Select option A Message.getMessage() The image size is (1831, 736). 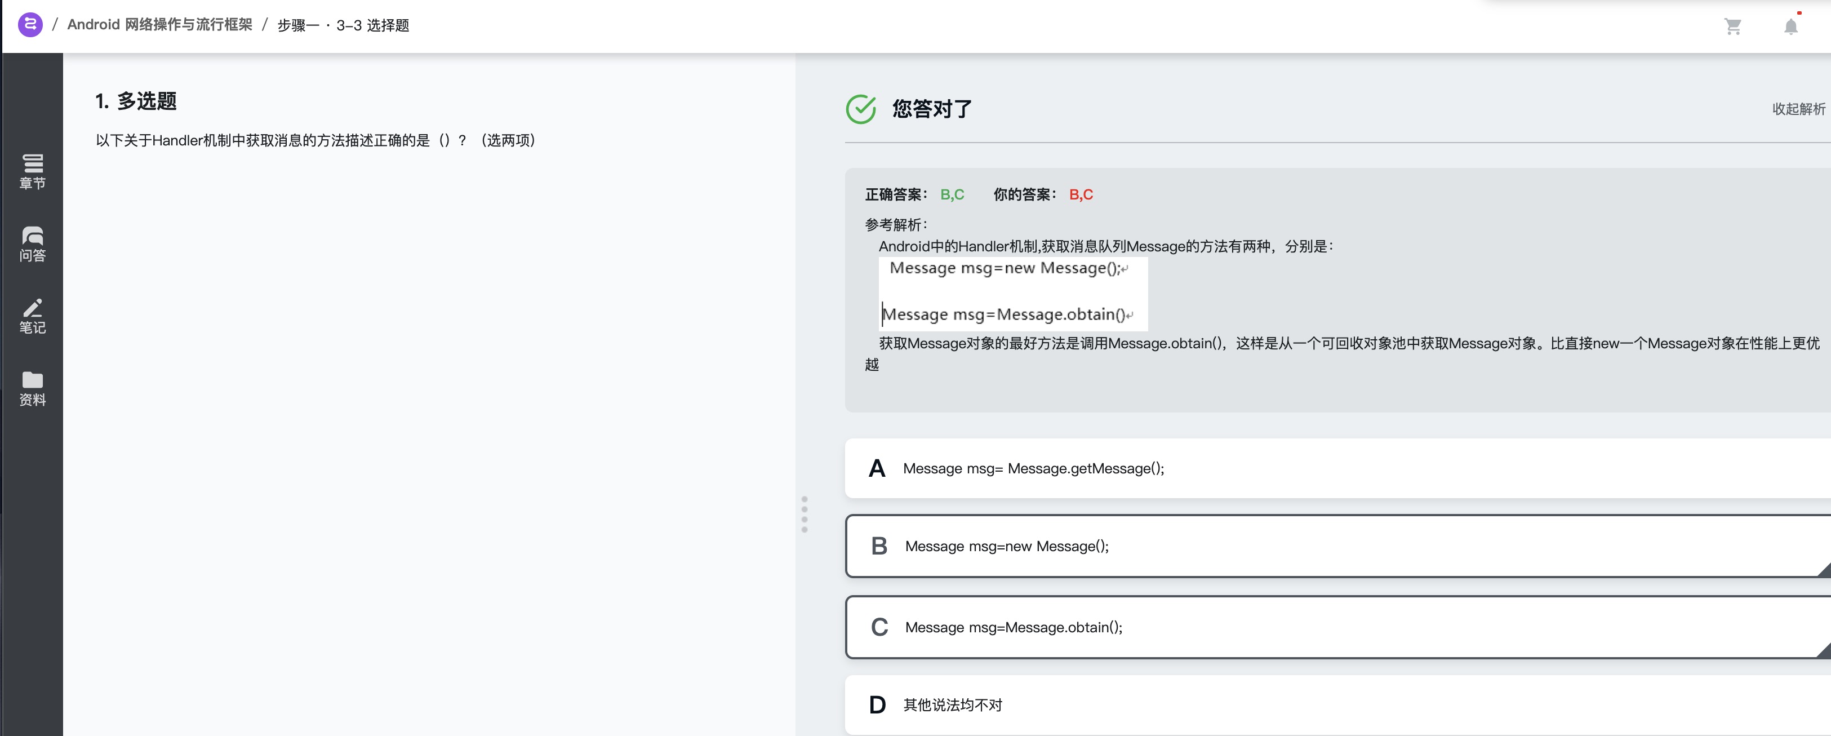pos(1337,468)
